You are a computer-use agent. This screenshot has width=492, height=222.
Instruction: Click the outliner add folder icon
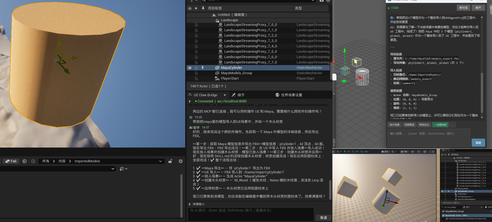(321, 1)
